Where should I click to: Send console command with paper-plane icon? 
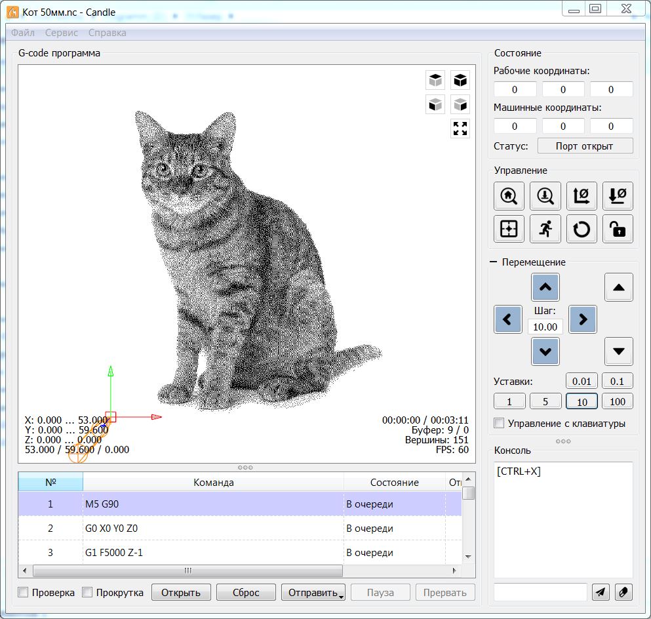[601, 592]
